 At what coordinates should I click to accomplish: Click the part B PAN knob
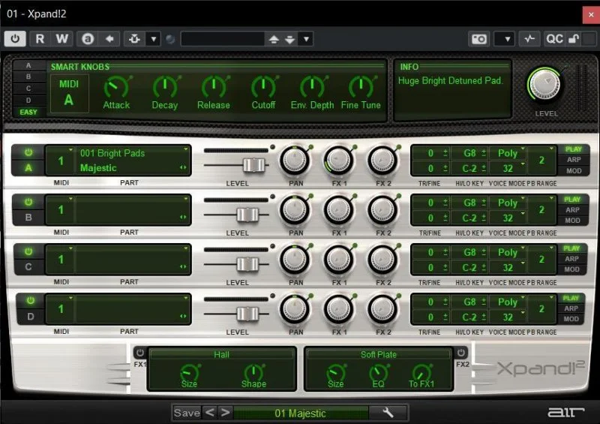coord(295,210)
